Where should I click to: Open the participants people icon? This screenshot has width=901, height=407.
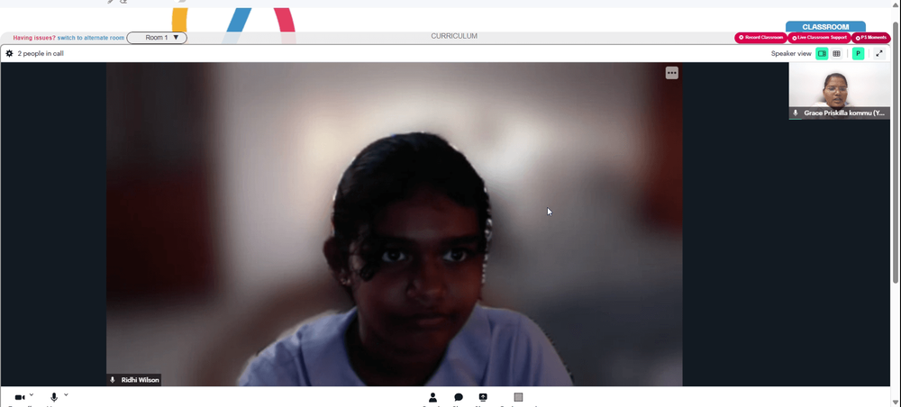[432, 397]
